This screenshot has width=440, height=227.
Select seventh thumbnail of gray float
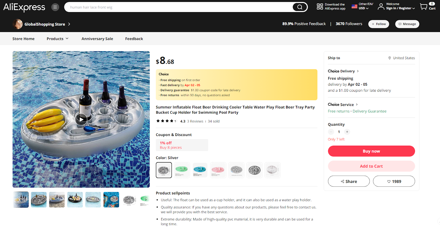tap(130, 200)
